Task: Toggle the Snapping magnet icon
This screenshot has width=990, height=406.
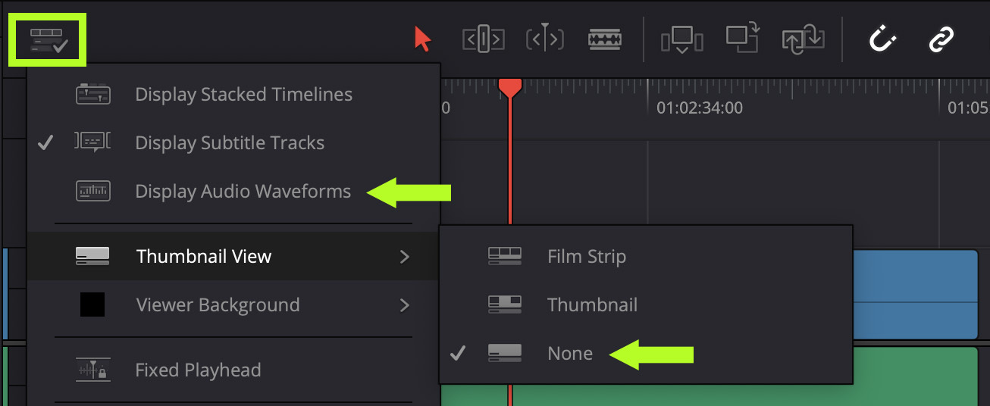Action: pos(882,39)
